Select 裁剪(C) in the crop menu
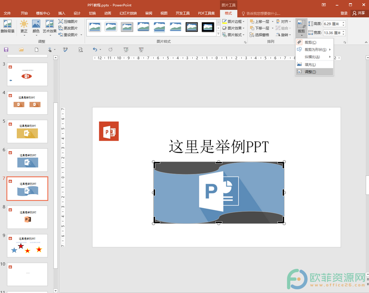The width and height of the screenshot is (369, 293). (314, 42)
